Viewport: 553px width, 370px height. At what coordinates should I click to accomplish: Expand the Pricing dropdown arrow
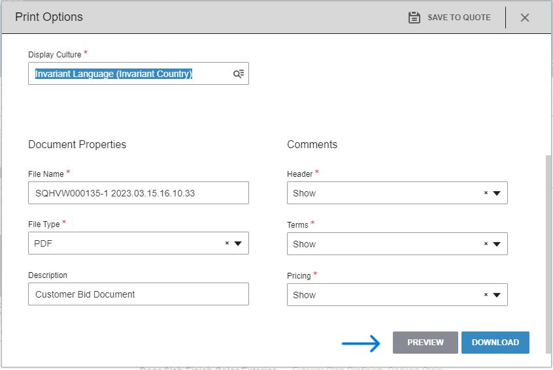click(x=497, y=295)
